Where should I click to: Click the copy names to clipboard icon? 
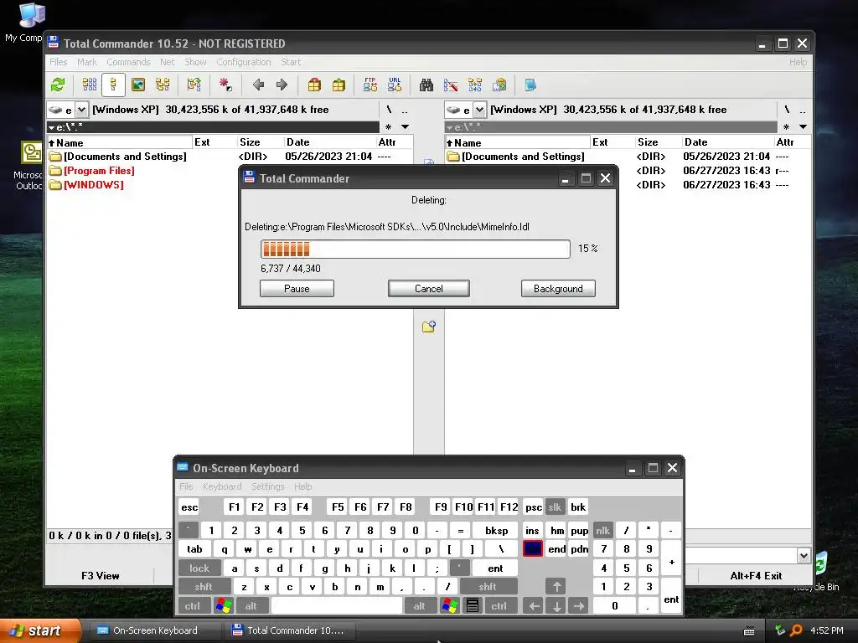[x=499, y=85]
